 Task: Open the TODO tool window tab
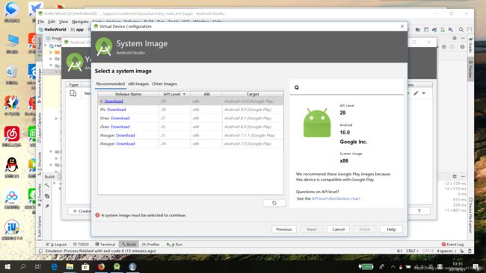(x=81, y=244)
